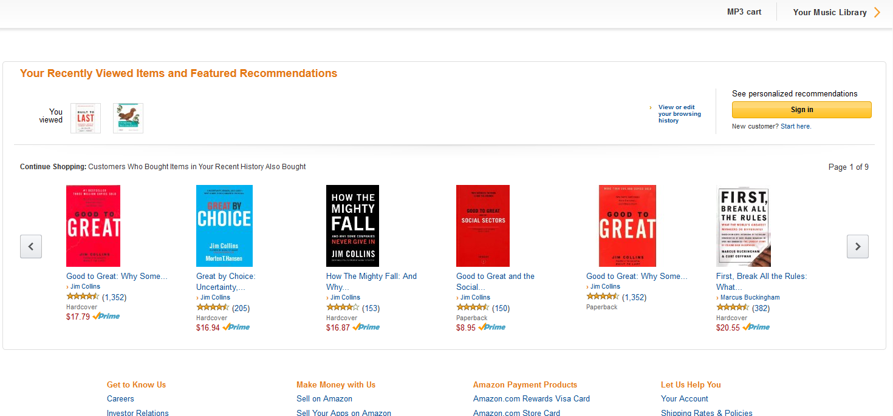
Task: Open Your Account footer link
Action: click(685, 398)
